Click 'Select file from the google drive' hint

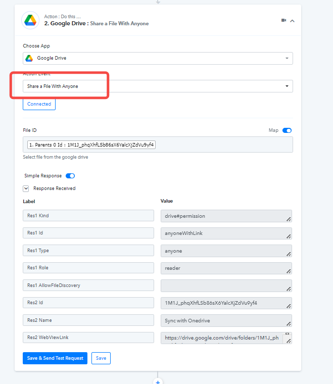[56, 157]
